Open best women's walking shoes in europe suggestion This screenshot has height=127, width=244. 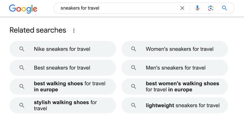pyautogui.click(x=175, y=86)
